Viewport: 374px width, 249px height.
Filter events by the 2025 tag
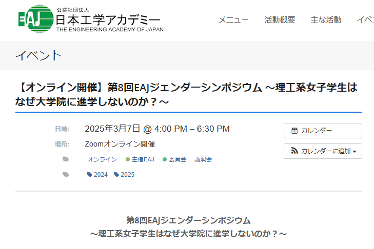point(127,175)
